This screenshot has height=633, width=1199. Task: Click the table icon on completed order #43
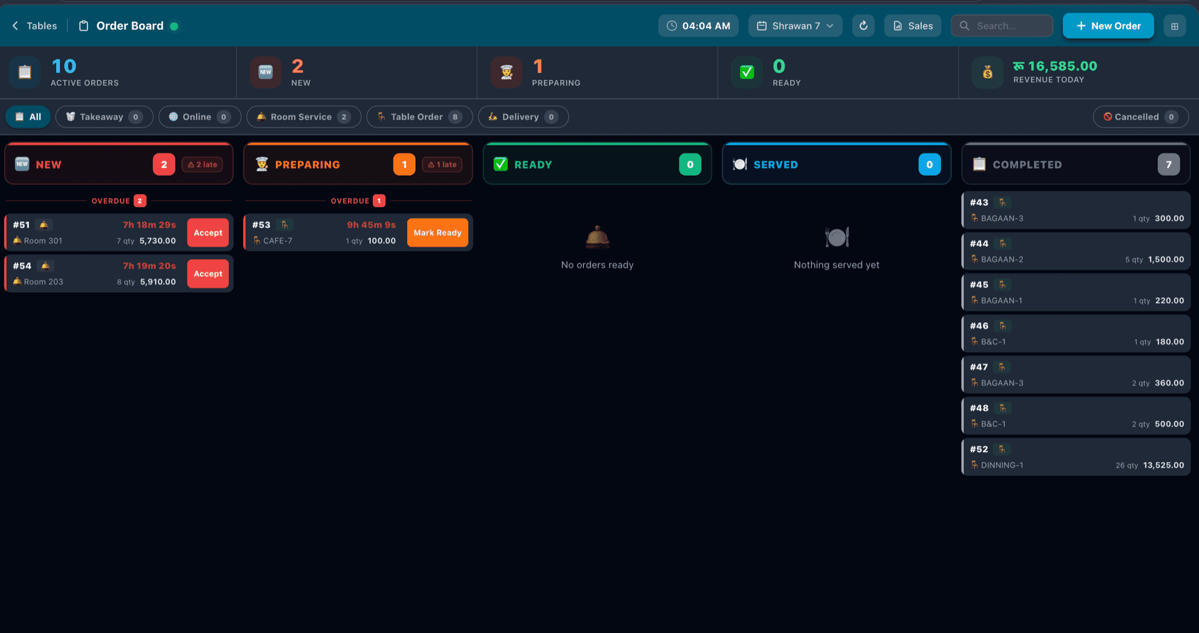click(x=1002, y=202)
